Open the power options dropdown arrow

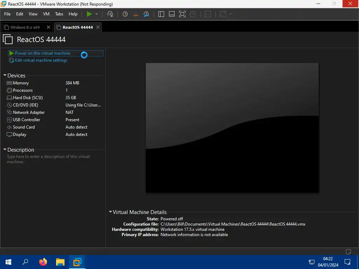97,14
